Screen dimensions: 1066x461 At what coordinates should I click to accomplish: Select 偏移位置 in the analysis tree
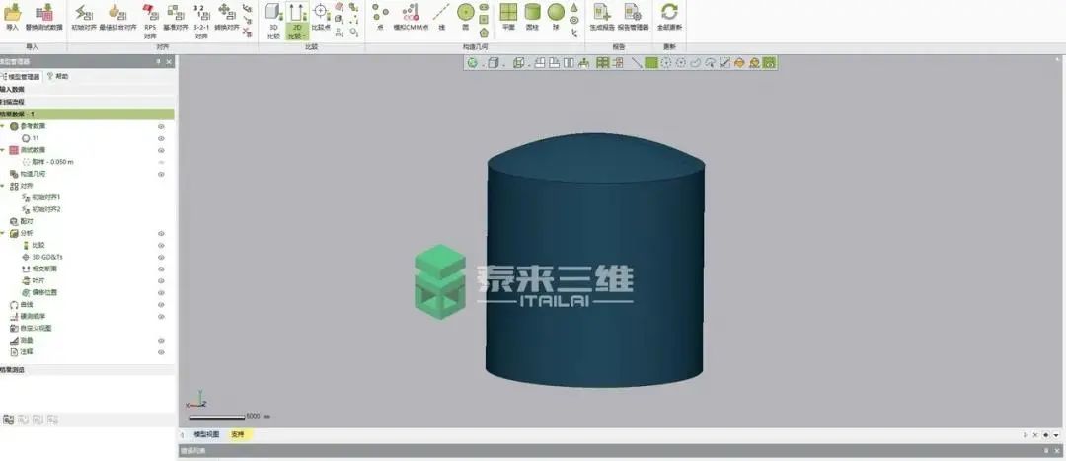[x=45, y=292]
